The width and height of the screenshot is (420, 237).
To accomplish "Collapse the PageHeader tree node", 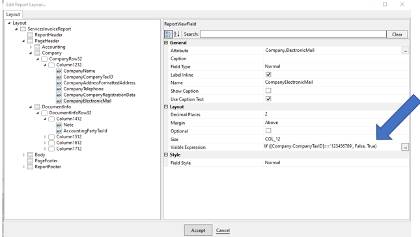I will coord(23,41).
